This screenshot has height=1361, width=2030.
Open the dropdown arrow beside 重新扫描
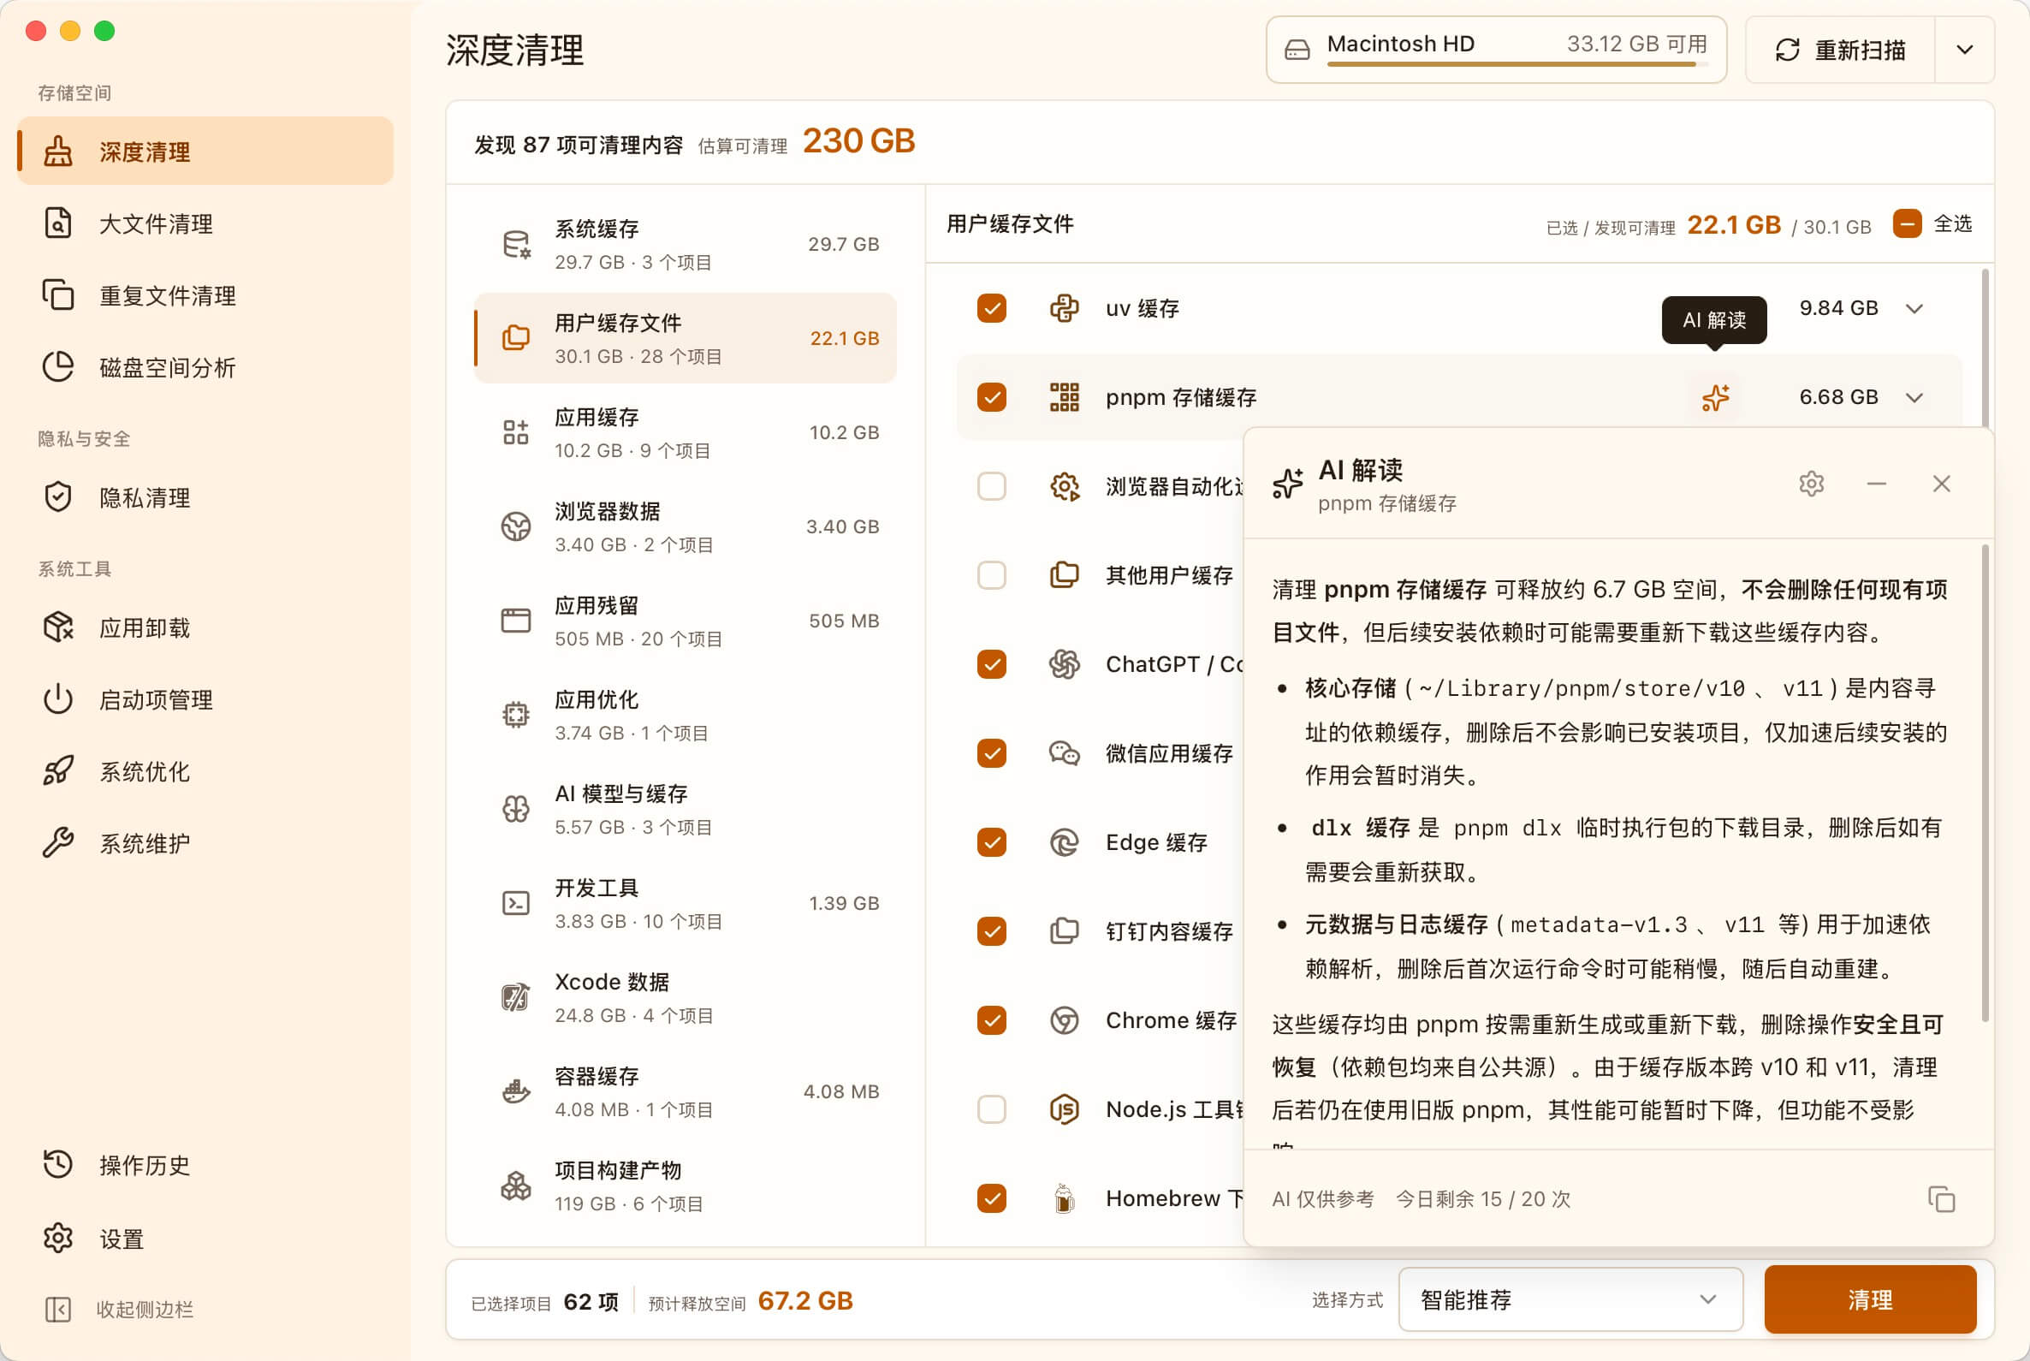pyautogui.click(x=1965, y=50)
